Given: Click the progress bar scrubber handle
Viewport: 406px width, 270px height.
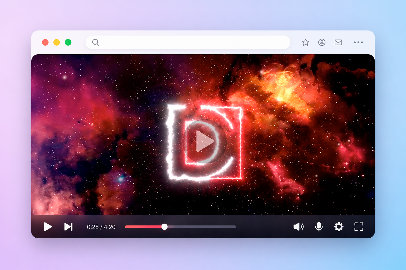Looking at the screenshot, I should [x=164, y=227].
